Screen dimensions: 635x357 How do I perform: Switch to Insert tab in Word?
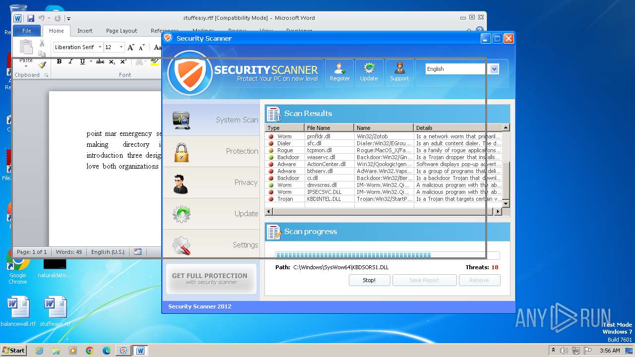[85, 31]
